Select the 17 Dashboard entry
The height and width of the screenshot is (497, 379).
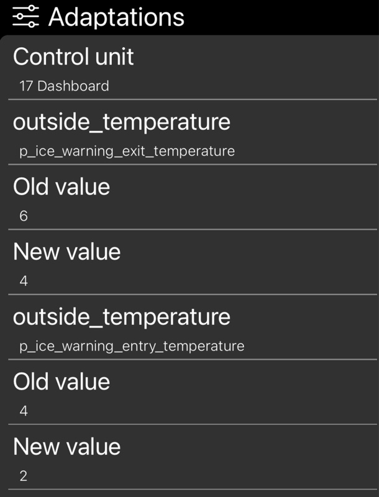[65, 86]
